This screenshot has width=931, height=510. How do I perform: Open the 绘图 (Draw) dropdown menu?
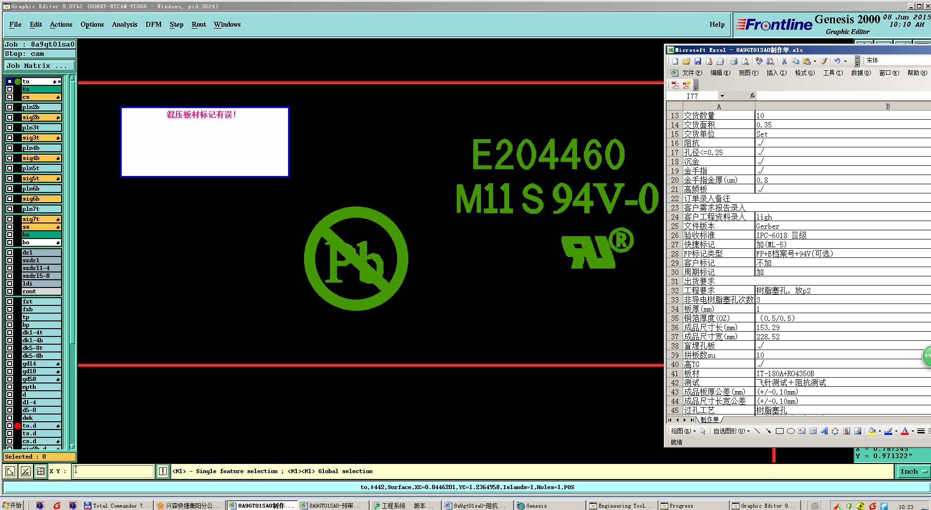click(x=683, y=431)
